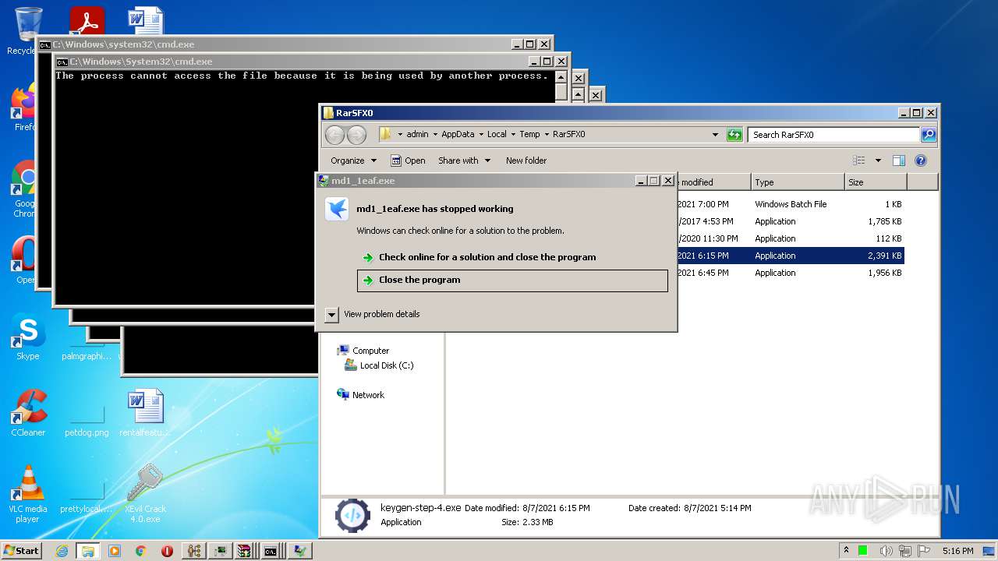Open the view options dropdown arrow

tap(878, 161)
